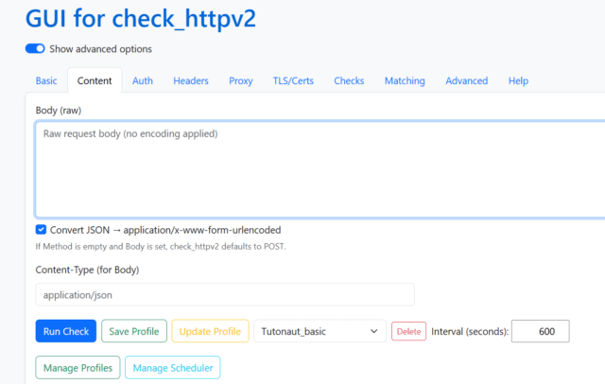Open the Matching tab
Image resolution: width=605 pixels, height=384 pixels.
point(405,81)
